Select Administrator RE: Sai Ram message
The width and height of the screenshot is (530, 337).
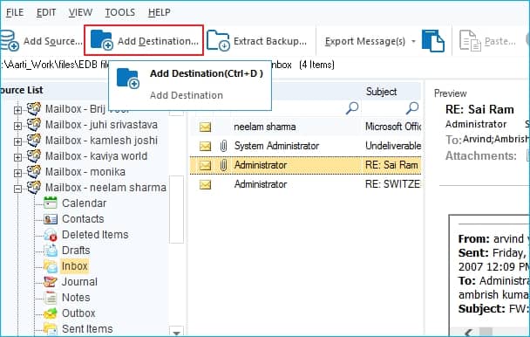[306, 165]
